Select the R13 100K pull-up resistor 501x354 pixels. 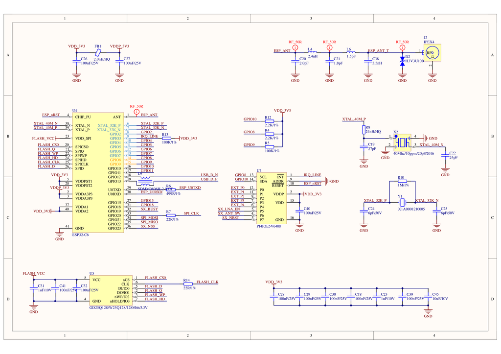tap(166, 139)
